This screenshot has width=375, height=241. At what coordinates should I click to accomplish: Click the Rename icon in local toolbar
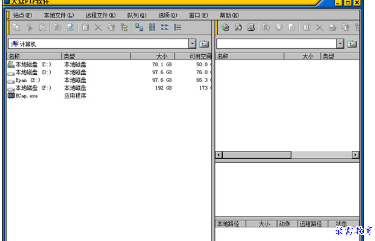pos(85,27)
